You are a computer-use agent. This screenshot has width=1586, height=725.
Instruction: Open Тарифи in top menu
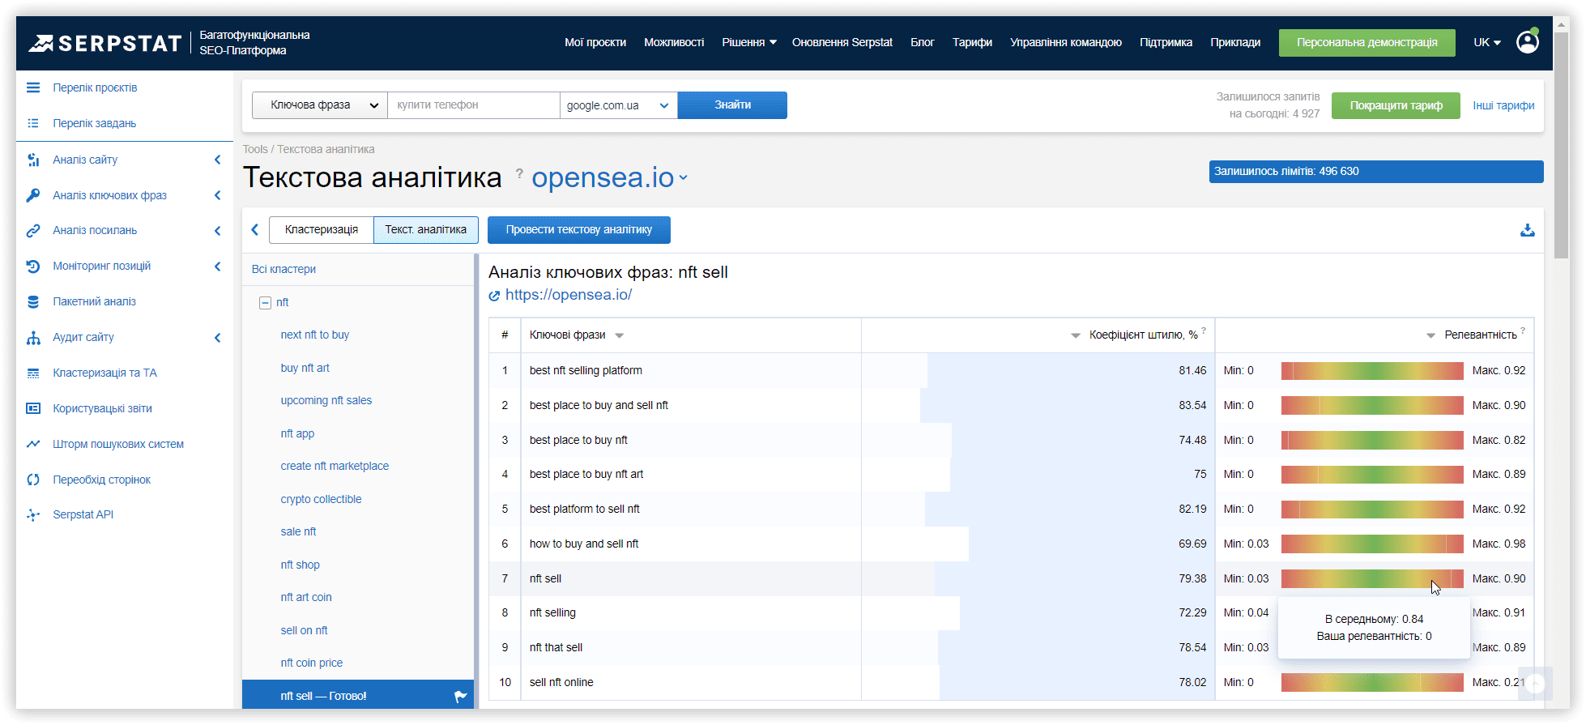[972, 42]
